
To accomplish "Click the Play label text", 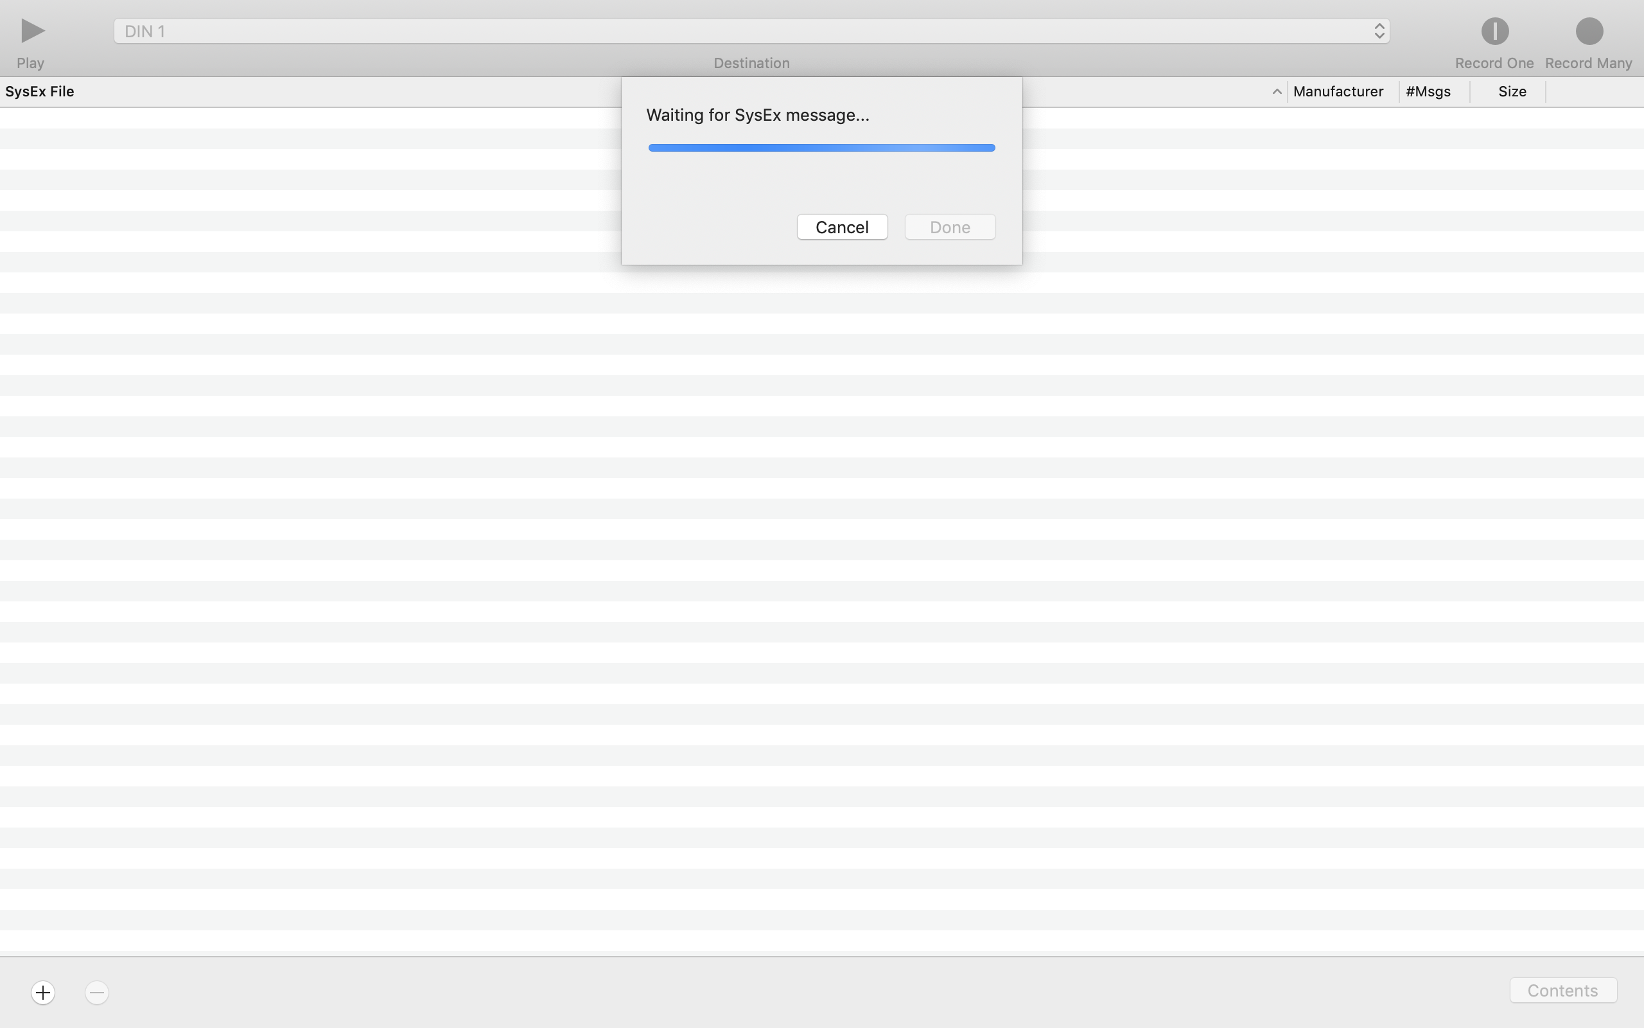I will 31,62.
